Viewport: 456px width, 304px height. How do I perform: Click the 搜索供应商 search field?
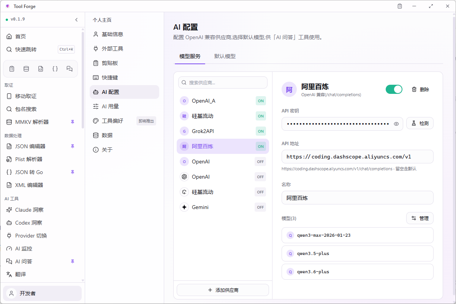pos(223,82)
